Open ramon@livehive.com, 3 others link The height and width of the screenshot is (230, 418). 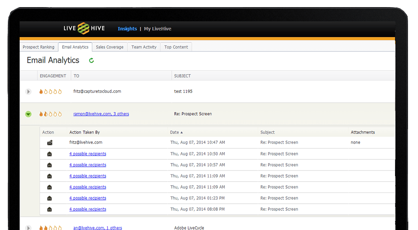(x=101, y=114)
